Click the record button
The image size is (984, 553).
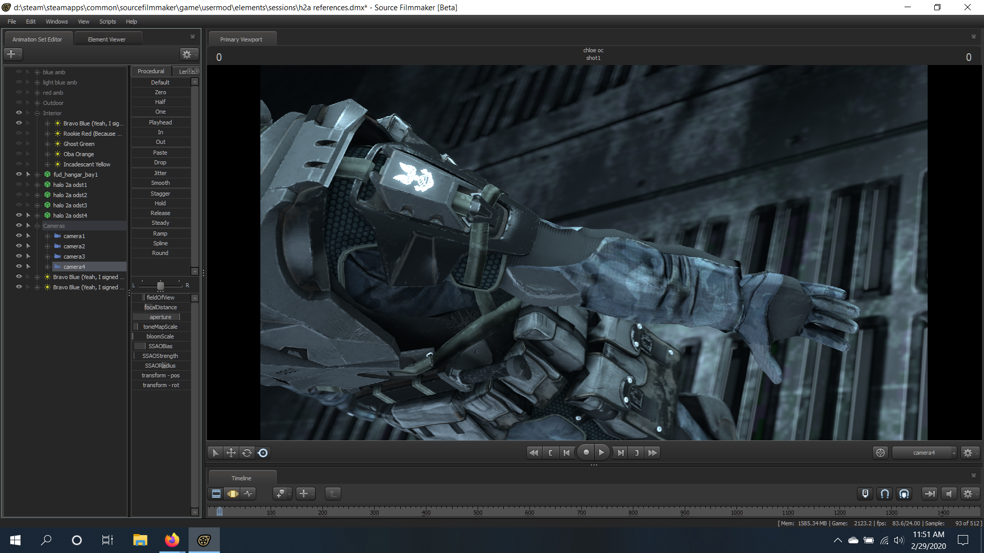pyautogui.click(x=586, y=453)
